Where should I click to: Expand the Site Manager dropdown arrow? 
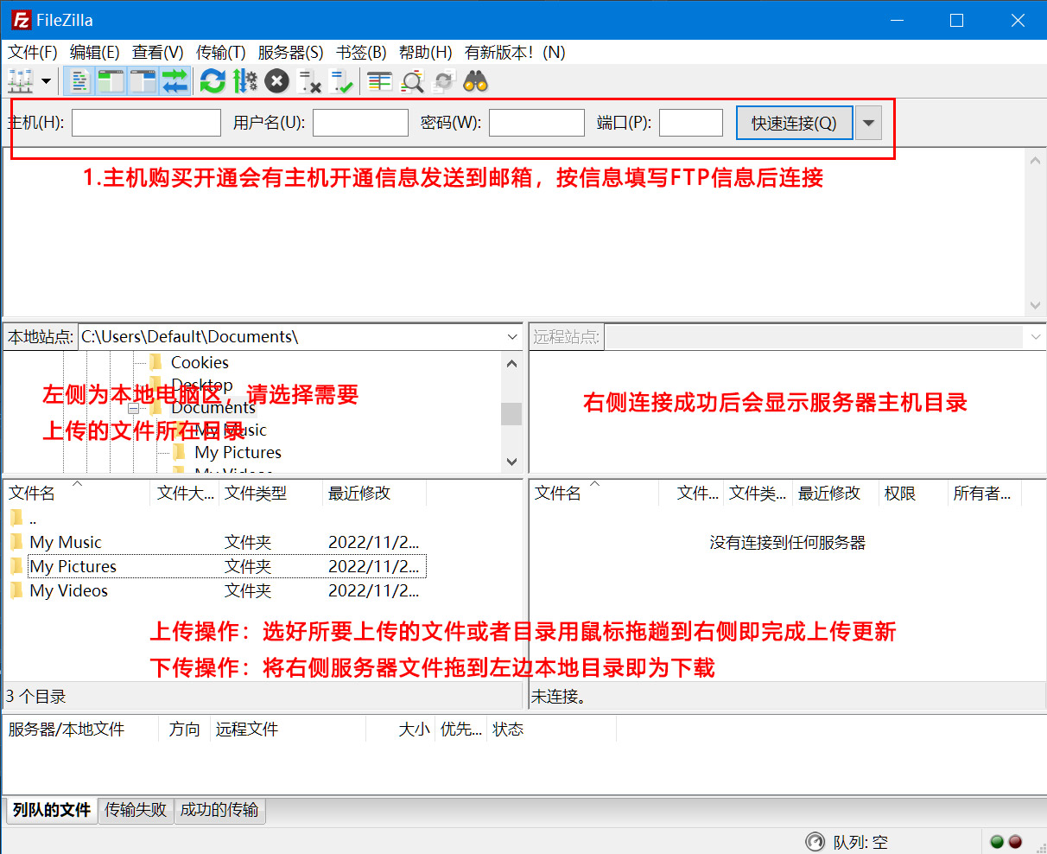click(x=46, y=82)
